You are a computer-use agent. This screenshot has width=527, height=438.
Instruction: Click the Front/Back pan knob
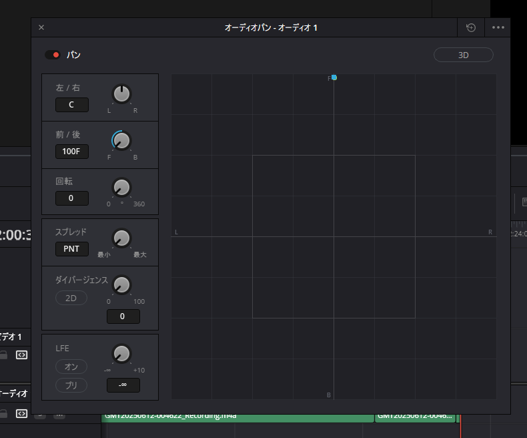(121, 140)
